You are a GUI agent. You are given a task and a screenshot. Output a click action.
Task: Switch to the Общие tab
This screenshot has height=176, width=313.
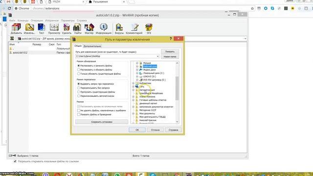pyautogui.click(x=78, y=46)
